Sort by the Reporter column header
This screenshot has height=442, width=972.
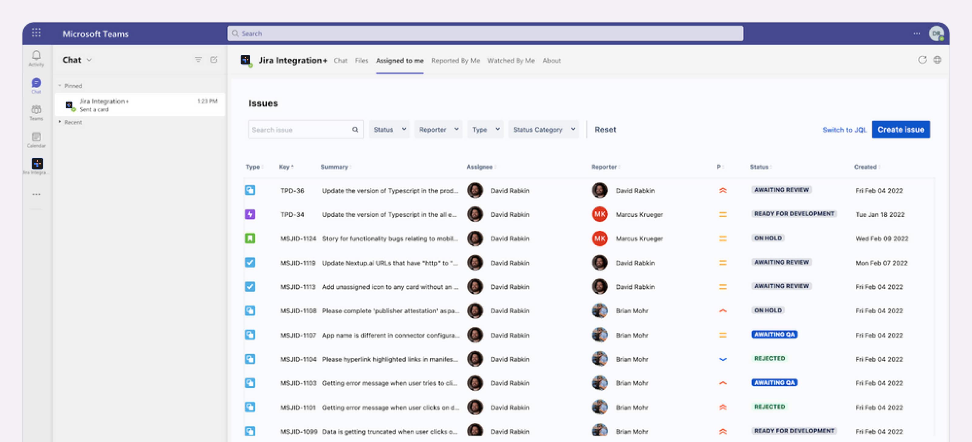tap(605, 167)
